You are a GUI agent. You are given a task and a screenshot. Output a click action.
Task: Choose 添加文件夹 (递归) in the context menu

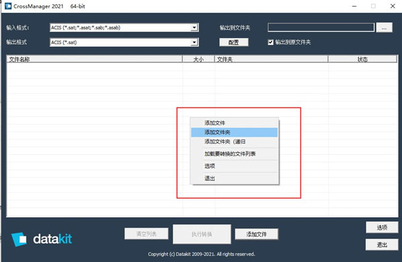tap(234, 141)
